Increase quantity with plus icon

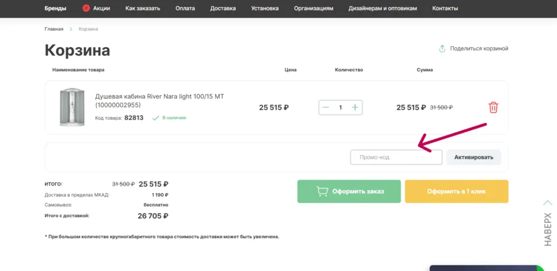pyautogui.click(x=354, y=107)
